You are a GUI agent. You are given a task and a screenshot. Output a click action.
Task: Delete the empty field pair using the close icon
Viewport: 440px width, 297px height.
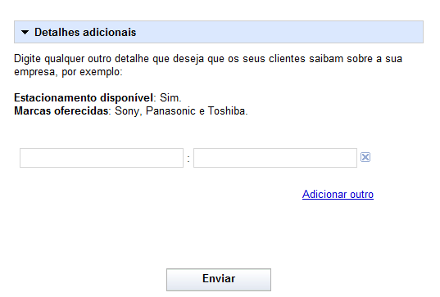365,157
